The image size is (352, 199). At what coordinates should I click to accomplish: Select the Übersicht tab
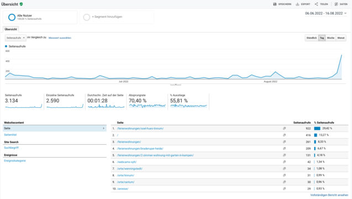[11, 29]
